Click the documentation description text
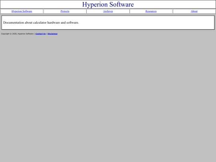Image resolution: width=216 pixels, height=162 pixels. [41, 22]
